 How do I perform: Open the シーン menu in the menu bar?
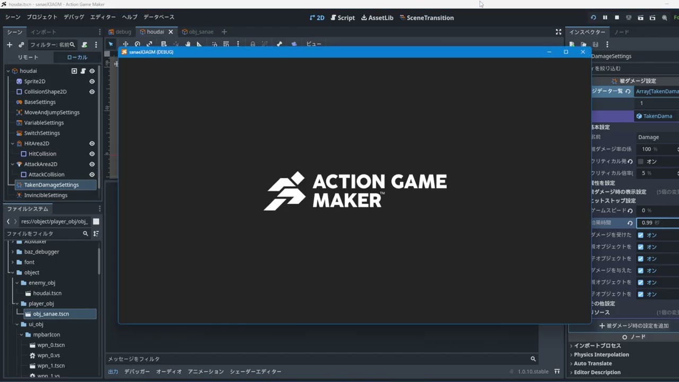point(13,17)
